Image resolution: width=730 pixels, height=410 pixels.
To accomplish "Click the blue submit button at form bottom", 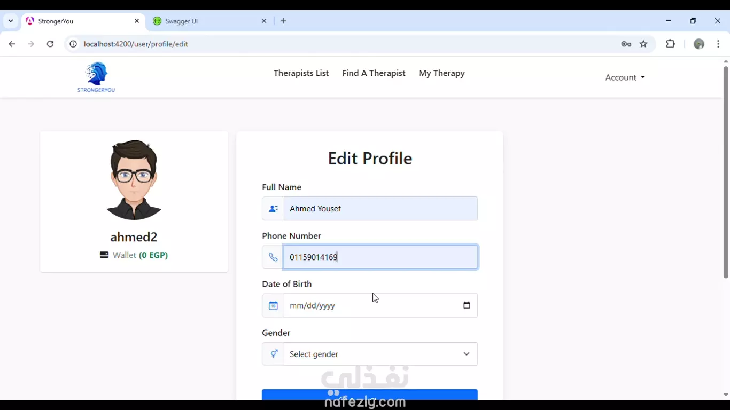I will point(370,395).
